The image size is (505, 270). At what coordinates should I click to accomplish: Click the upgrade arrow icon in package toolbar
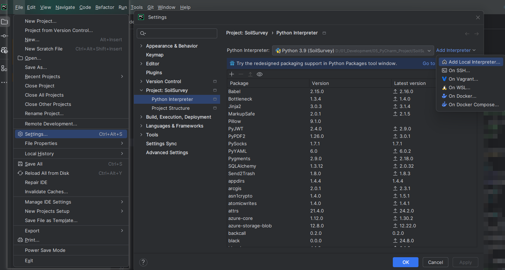click(x=250, y=74)
